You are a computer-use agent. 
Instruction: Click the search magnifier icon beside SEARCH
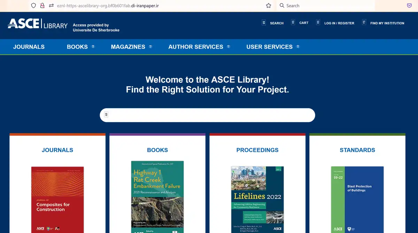tap(264, 22)
